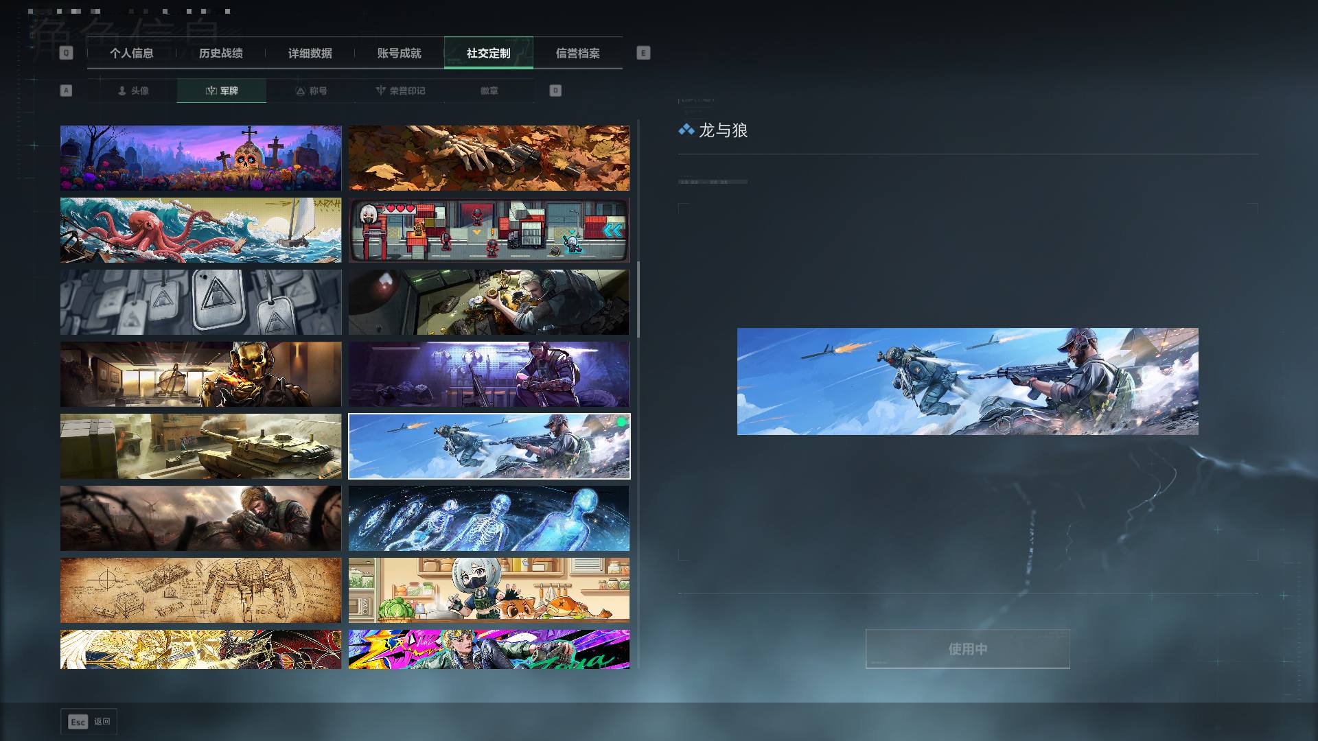
Task: Click the Q previous-tab key icon
Action: click(x=66, y=53)
